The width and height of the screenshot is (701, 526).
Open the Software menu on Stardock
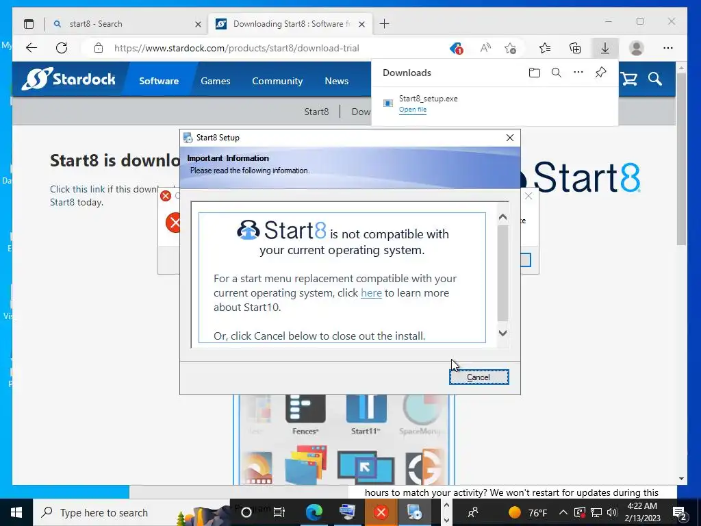click(x=159, y=81)
